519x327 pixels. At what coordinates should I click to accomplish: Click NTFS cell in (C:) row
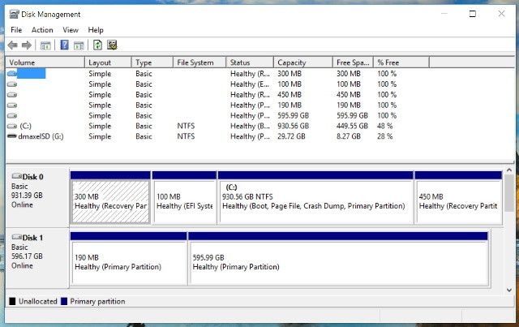click(186, 126)
